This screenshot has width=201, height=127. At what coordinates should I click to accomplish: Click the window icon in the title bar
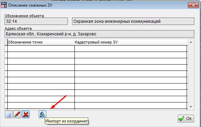[x=4, y=5]
